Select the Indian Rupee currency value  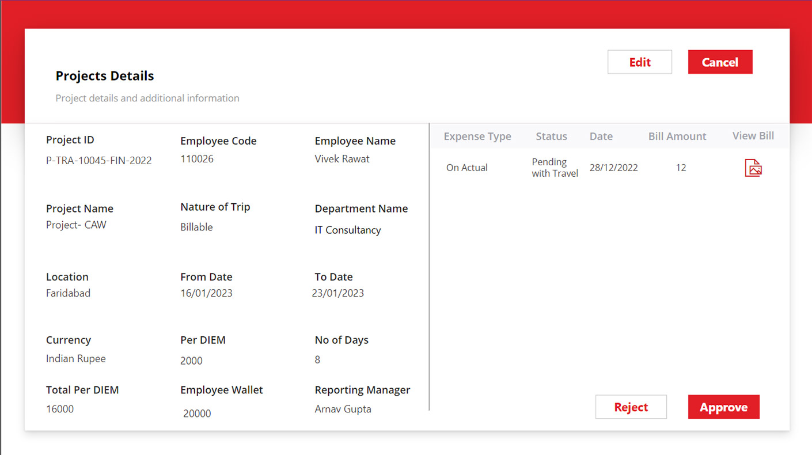[x=76, y=359]
